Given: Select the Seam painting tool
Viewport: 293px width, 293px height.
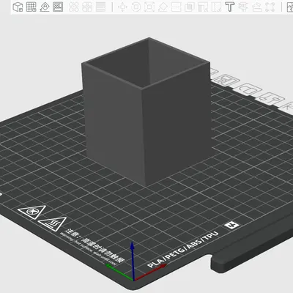Looking at the screenshot, I should [x=216, y=7].
